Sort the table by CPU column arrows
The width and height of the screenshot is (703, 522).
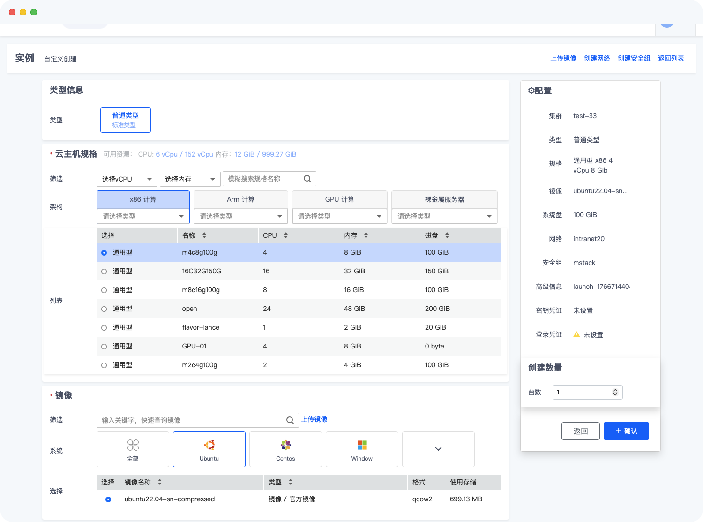(286, 235)
